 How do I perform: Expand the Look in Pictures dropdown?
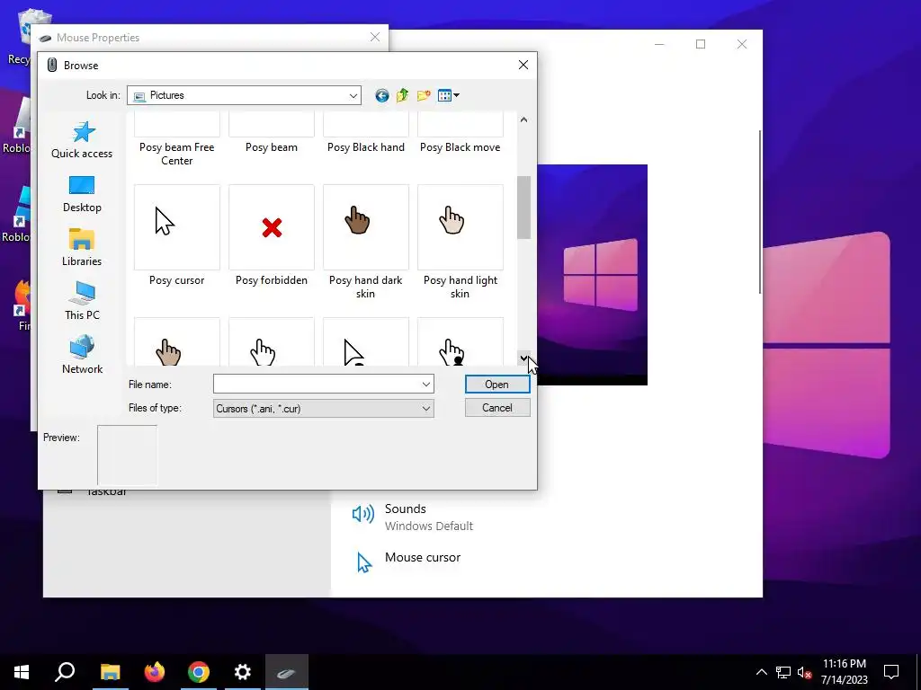[x=353, y=95]
